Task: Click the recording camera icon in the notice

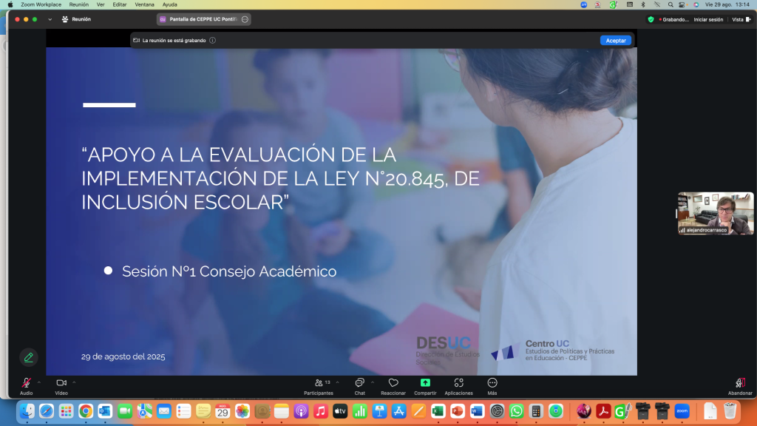Action: click(137, 41)
